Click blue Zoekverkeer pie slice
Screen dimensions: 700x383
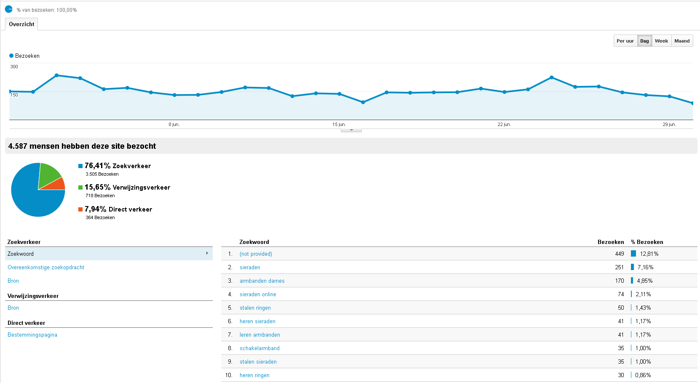tap(29, 196)
